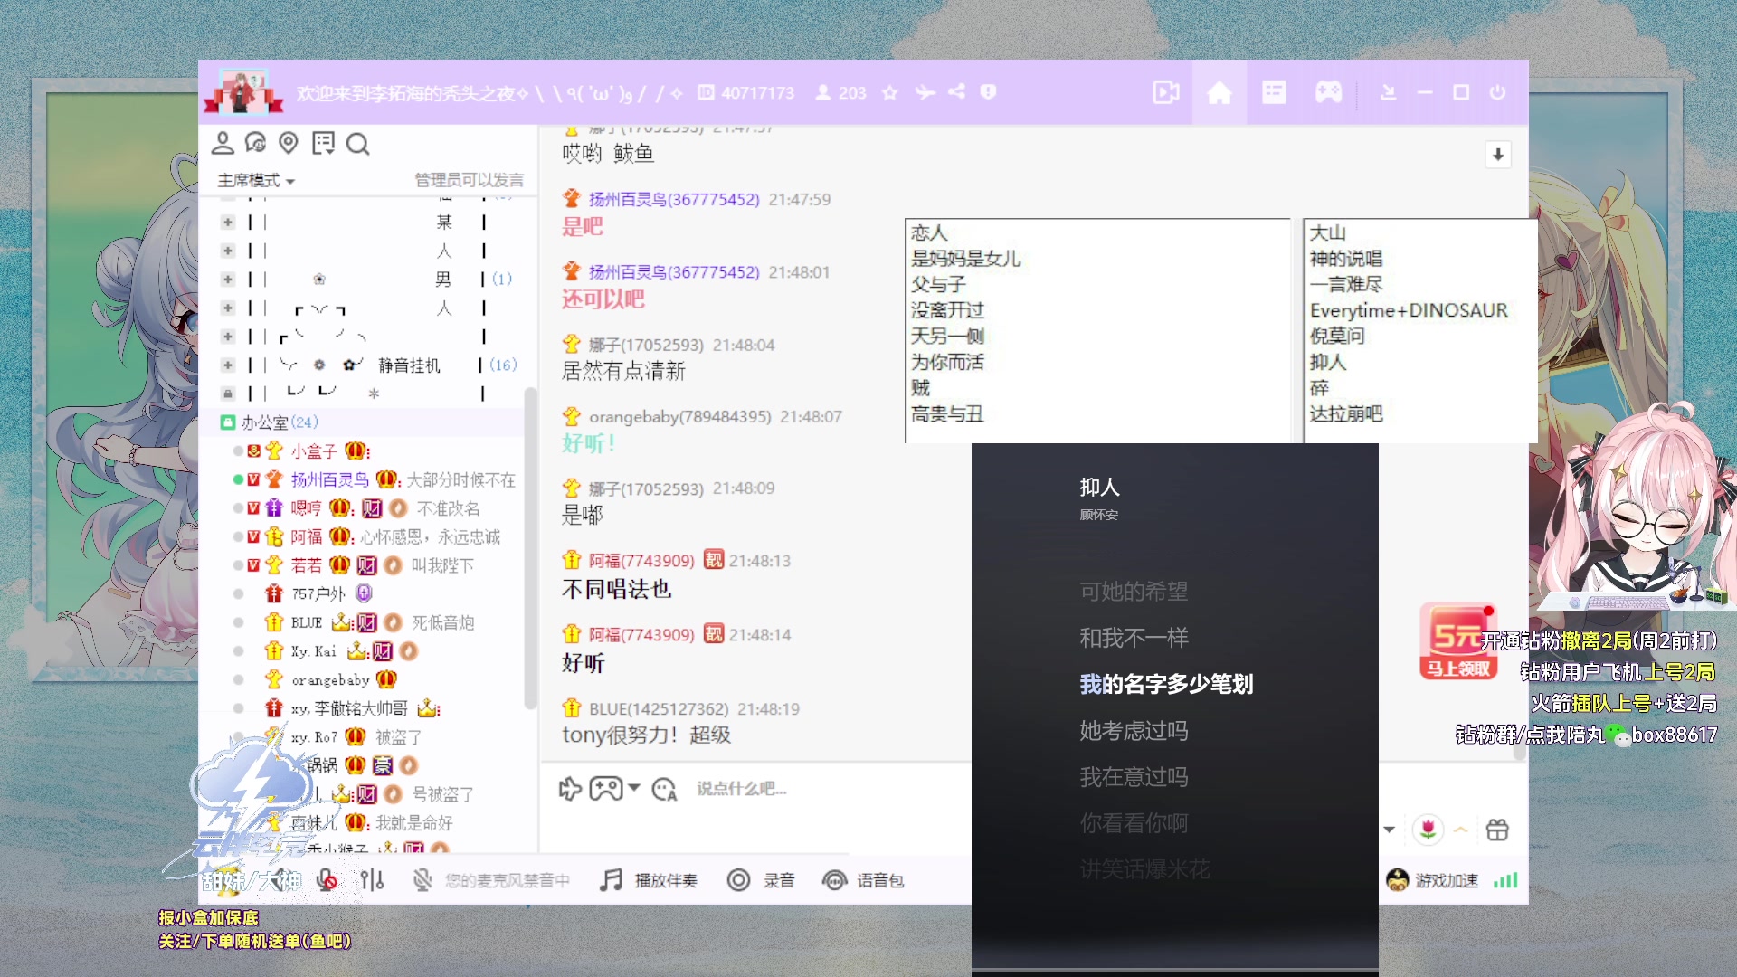
Task: Open search in the left member panel
Action: [358, 144]
